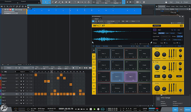The width and height of the screenshot is (191, 112).
Task: Toggle the Impact plug-in power button
Action: coord(93,21)
